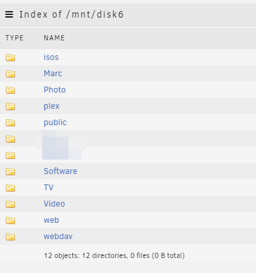The height and width of the screenshot is (273, 256).
Task: Click the folder icon beside plex
Action: tap(10, 106)
